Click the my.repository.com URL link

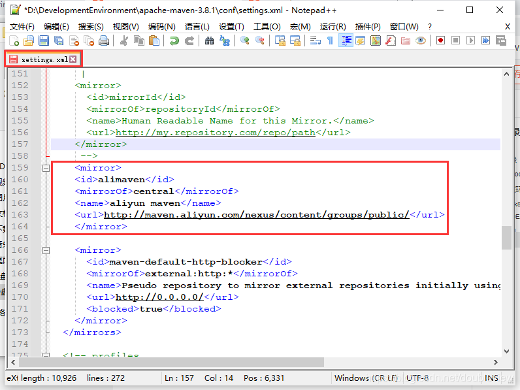(215, 133)
